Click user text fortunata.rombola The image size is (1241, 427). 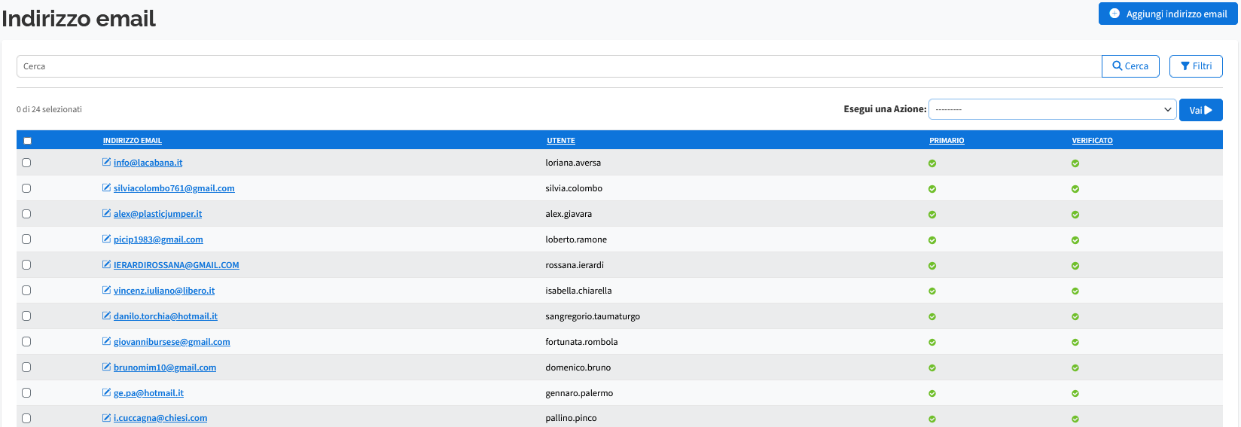click(581, 342)
